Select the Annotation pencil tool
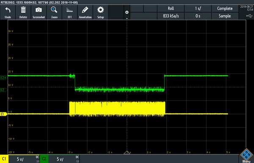 pyautogui.click(x=85, y=12)
